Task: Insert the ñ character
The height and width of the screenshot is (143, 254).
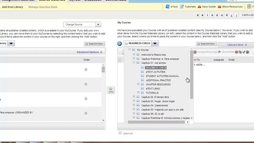Action: [227, 15]
